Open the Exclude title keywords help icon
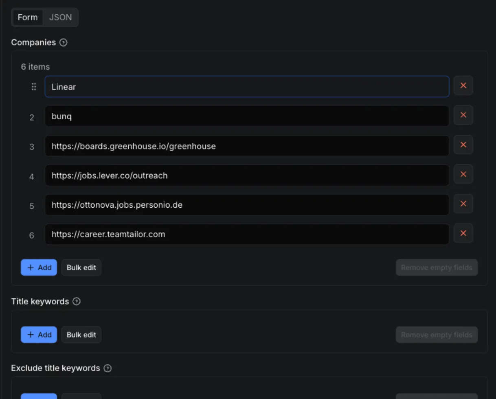This screenshot has width=496, height=399. (x=108, y=368)
